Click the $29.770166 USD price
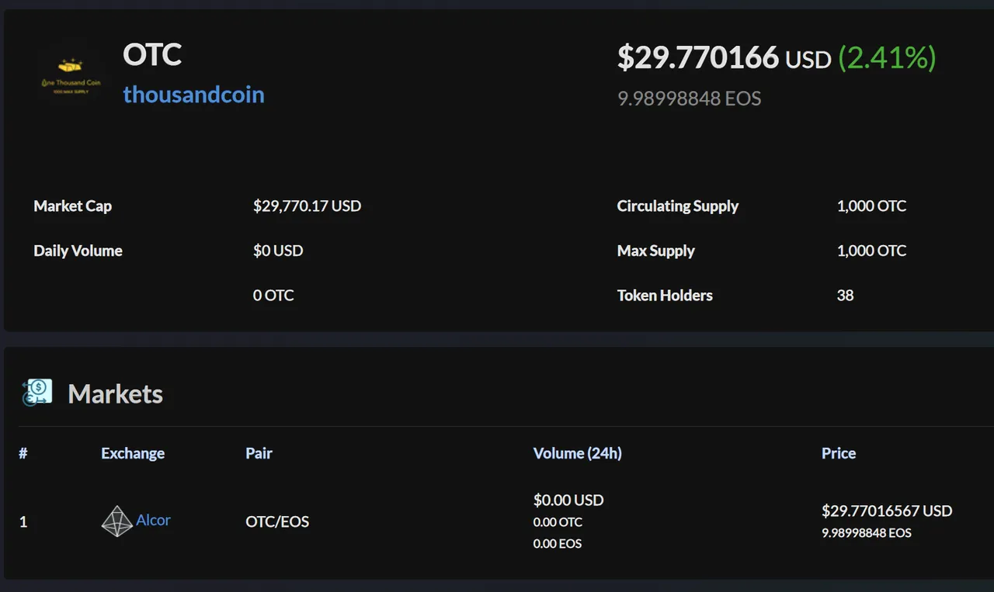 [x=724, y=57]
